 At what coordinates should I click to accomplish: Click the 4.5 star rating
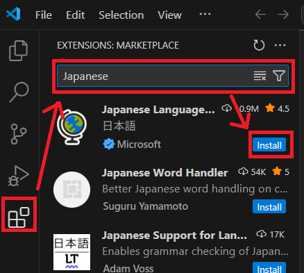277,108
